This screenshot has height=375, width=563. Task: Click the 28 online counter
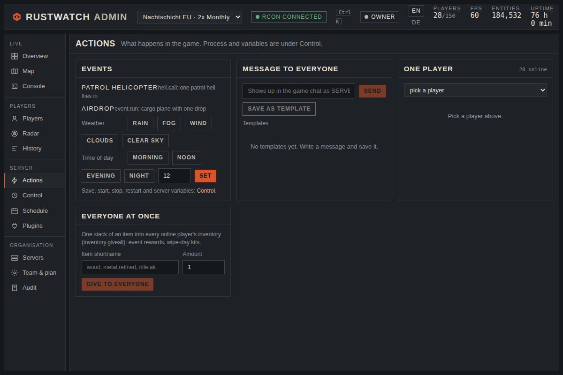click(533, 69)
